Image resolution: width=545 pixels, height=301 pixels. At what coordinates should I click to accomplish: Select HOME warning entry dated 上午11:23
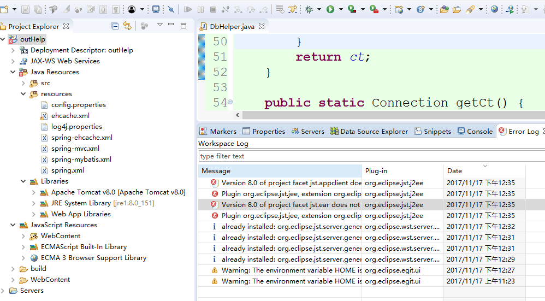pos(371,281)
